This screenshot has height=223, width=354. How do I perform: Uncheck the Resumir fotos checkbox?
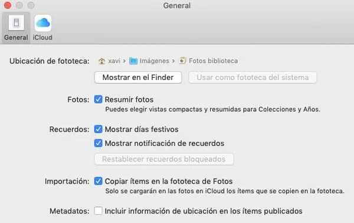click(x=98, y=99)
